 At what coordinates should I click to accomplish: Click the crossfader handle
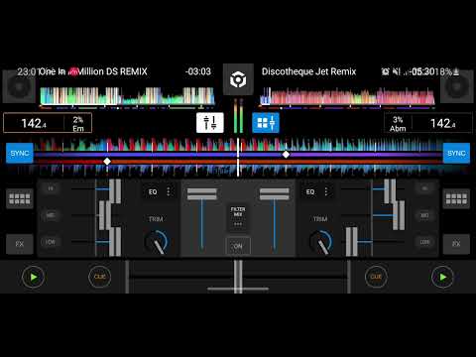238,277
